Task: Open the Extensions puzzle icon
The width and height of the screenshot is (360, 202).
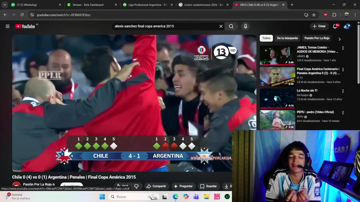Action: [334, 15]
